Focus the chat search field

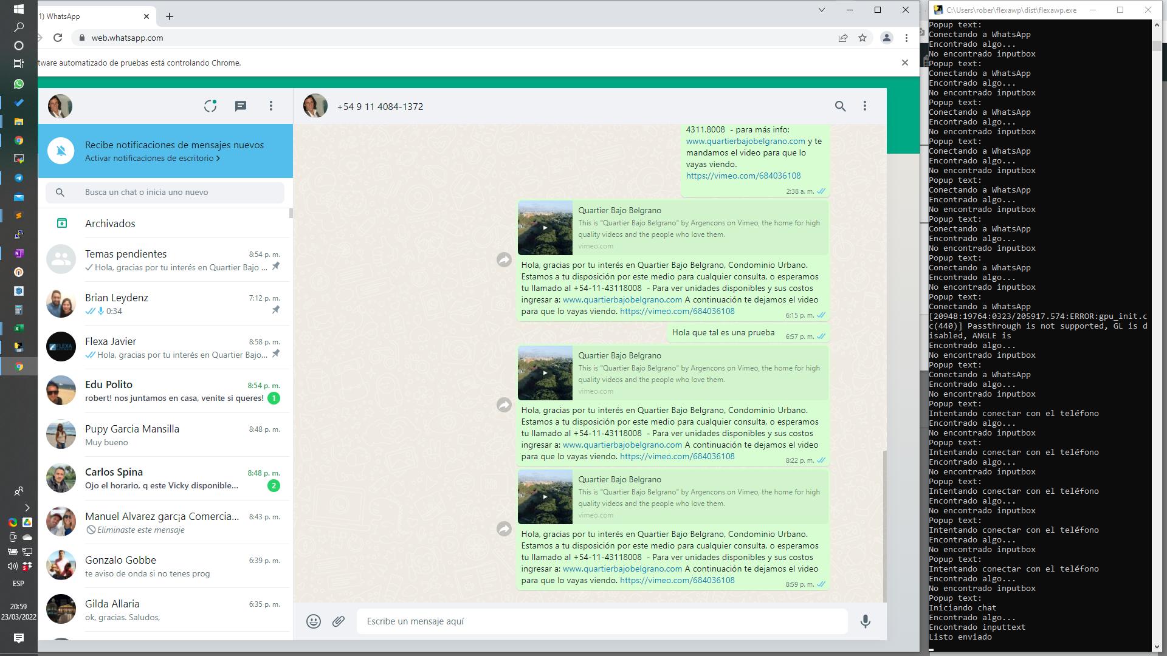tap(165, 193)
